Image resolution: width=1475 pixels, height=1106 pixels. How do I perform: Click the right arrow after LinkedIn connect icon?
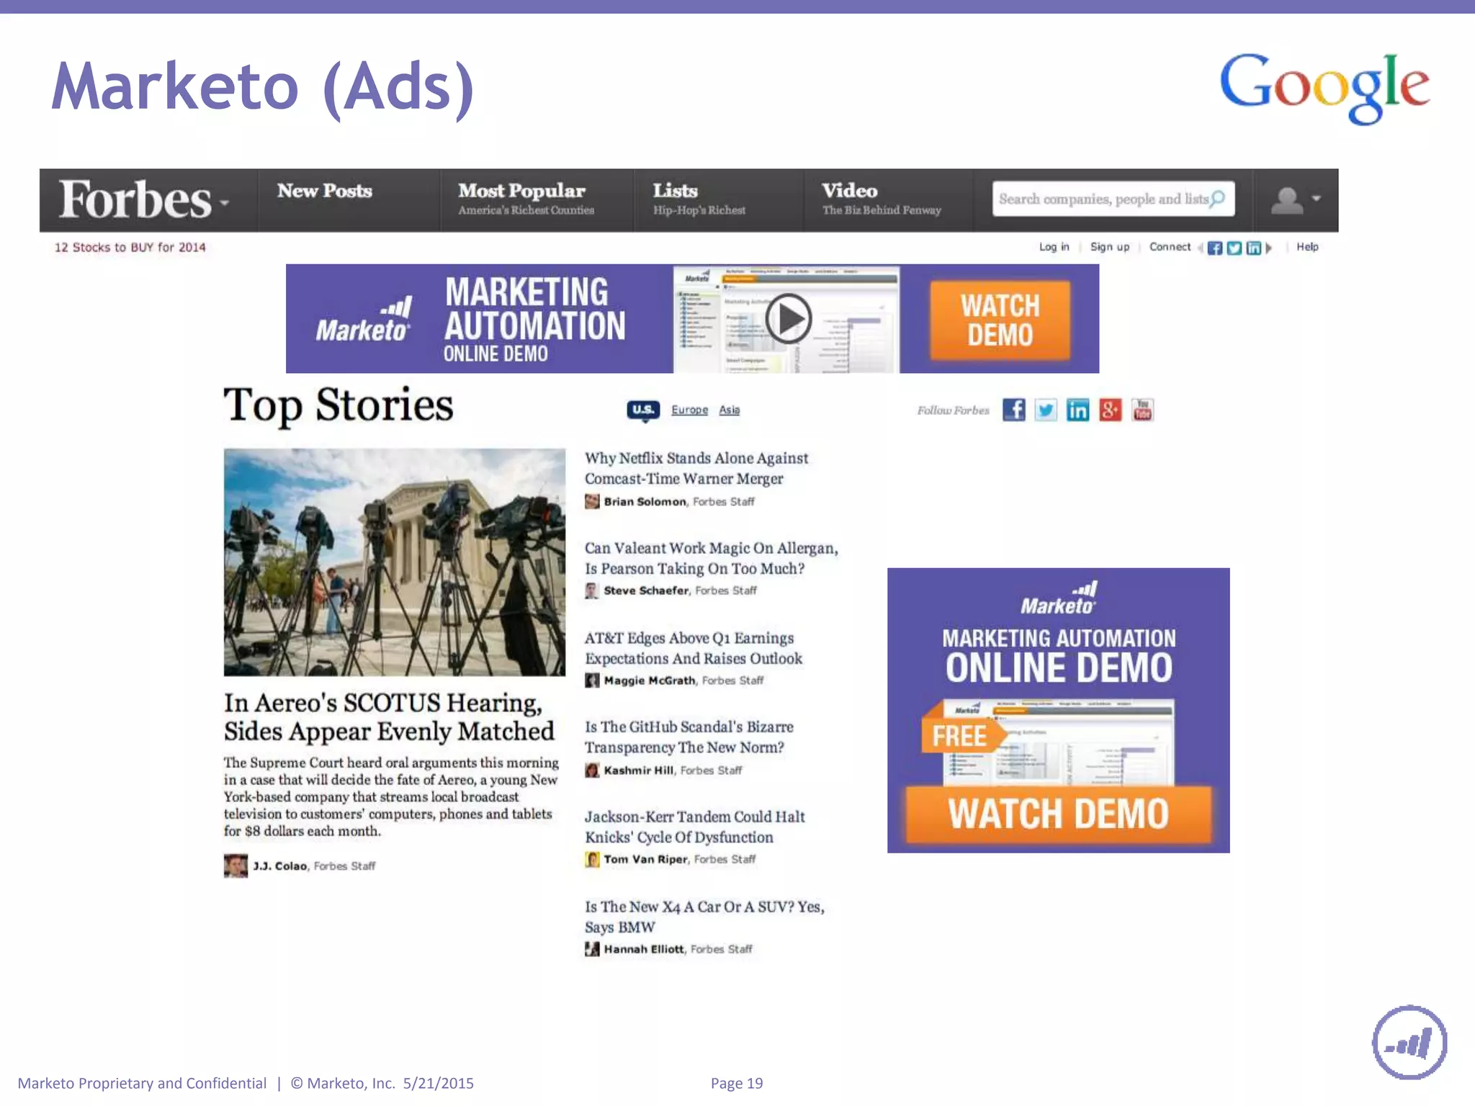click(1269, 248)
